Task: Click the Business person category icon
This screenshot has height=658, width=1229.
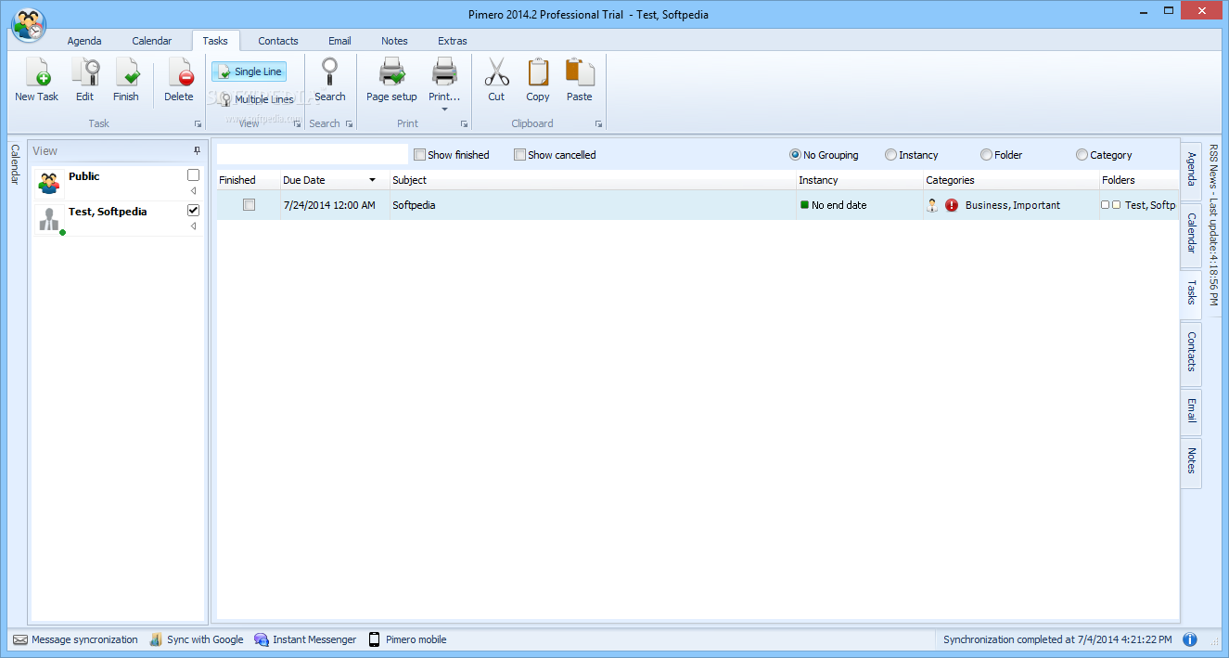Action: (x=932, y=205)
